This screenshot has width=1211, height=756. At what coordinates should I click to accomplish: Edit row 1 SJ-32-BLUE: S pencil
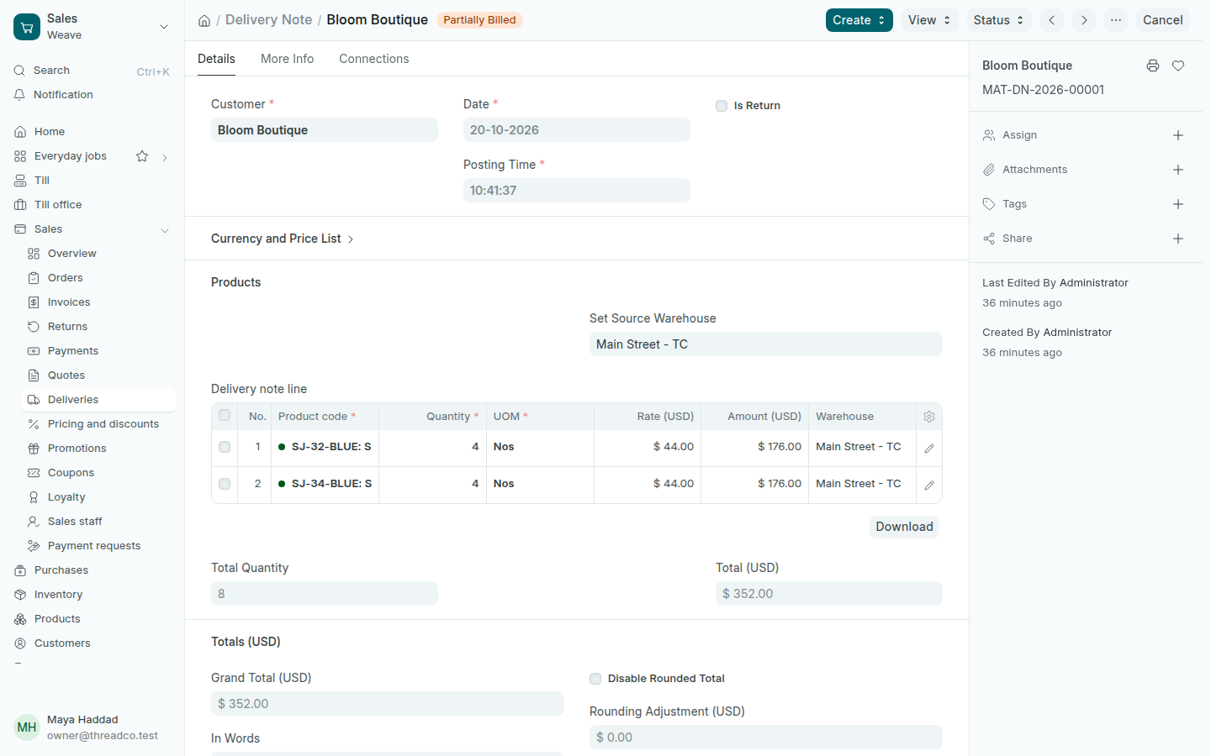point(929,449)
